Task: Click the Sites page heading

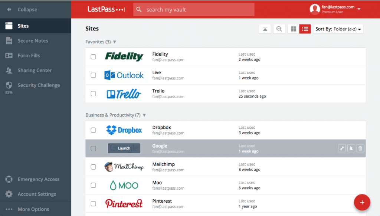Action: 92,29
